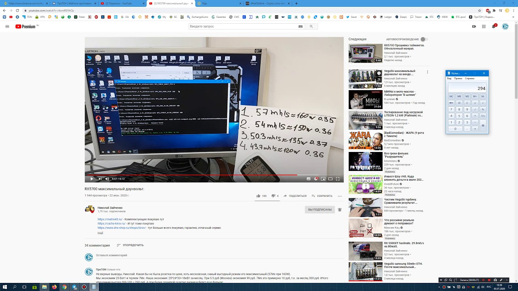518x291 pixels.
Task: Open the УПОРЯДОЧИТЬ comment sort dropdown
Action: pos(130,245)
